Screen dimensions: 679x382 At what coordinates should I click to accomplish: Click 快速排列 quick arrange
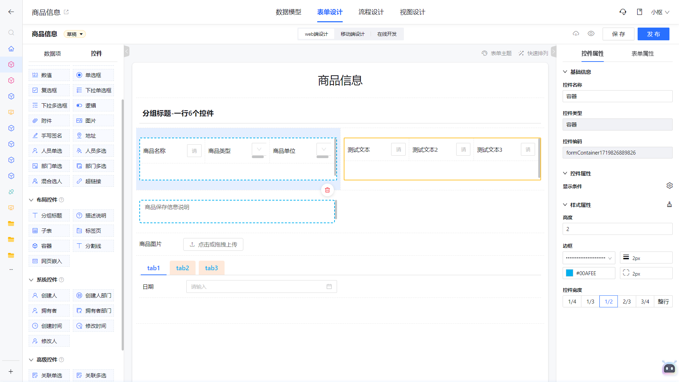pyautogui.click(x=533, y=53)
